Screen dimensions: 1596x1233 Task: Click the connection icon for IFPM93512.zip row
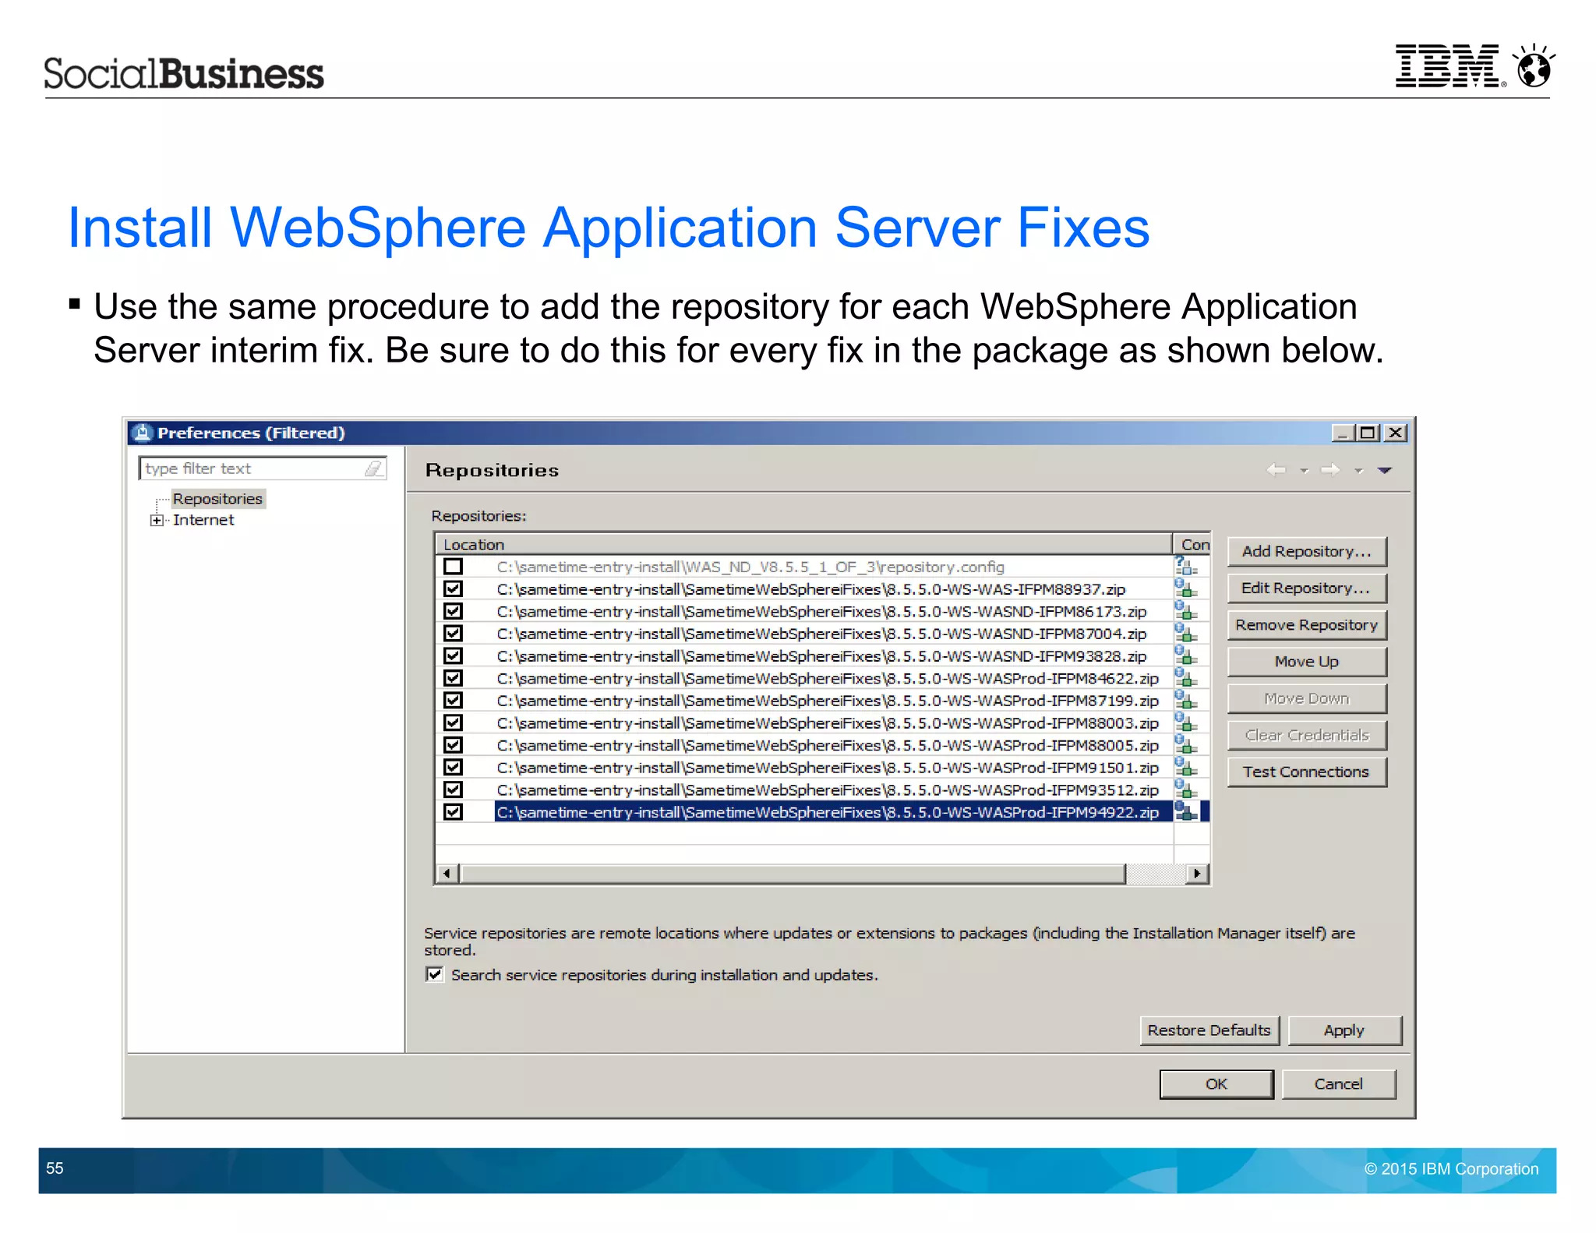click(1186, 790)
